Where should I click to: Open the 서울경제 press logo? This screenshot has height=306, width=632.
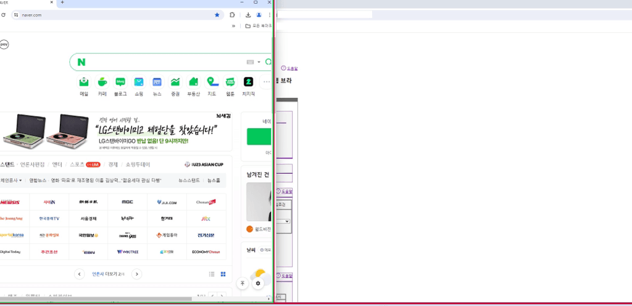pyautogui.click(x=88, y=218)
